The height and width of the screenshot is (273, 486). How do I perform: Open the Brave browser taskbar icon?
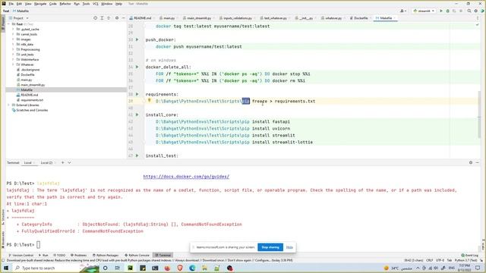pyautogui.click(x=180, y=268)
